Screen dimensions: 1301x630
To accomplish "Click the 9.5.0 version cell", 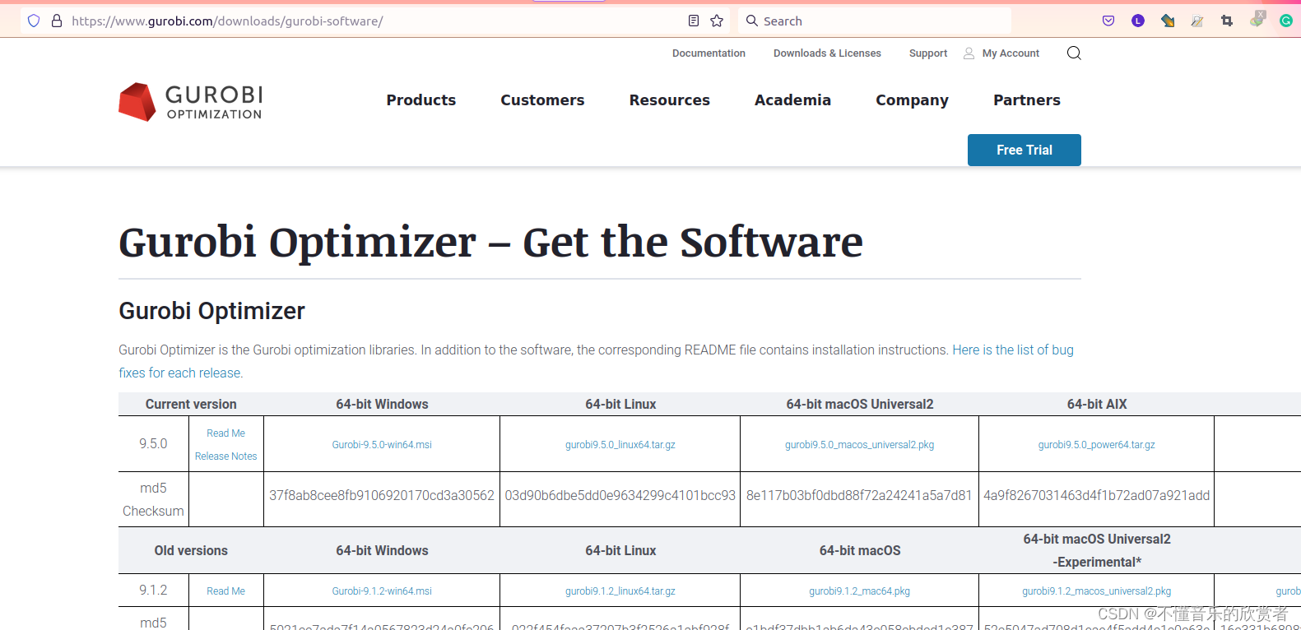I will (x=153, y=444).
